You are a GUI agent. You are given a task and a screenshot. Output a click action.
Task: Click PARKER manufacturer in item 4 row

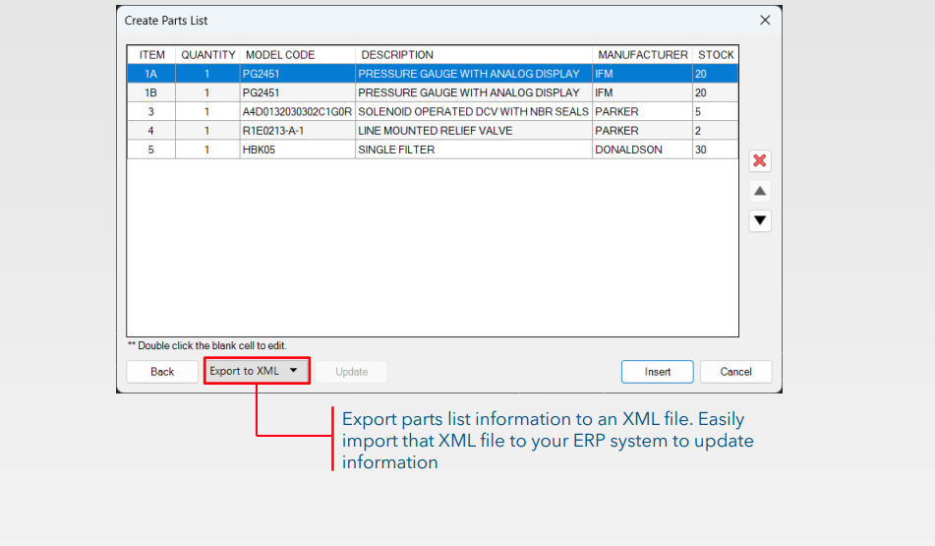click(x=642, y=131)
